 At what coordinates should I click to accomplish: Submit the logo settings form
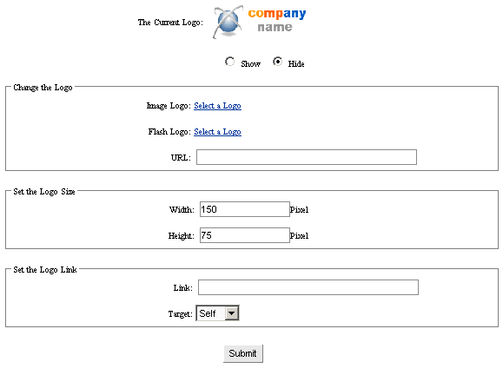243,353
